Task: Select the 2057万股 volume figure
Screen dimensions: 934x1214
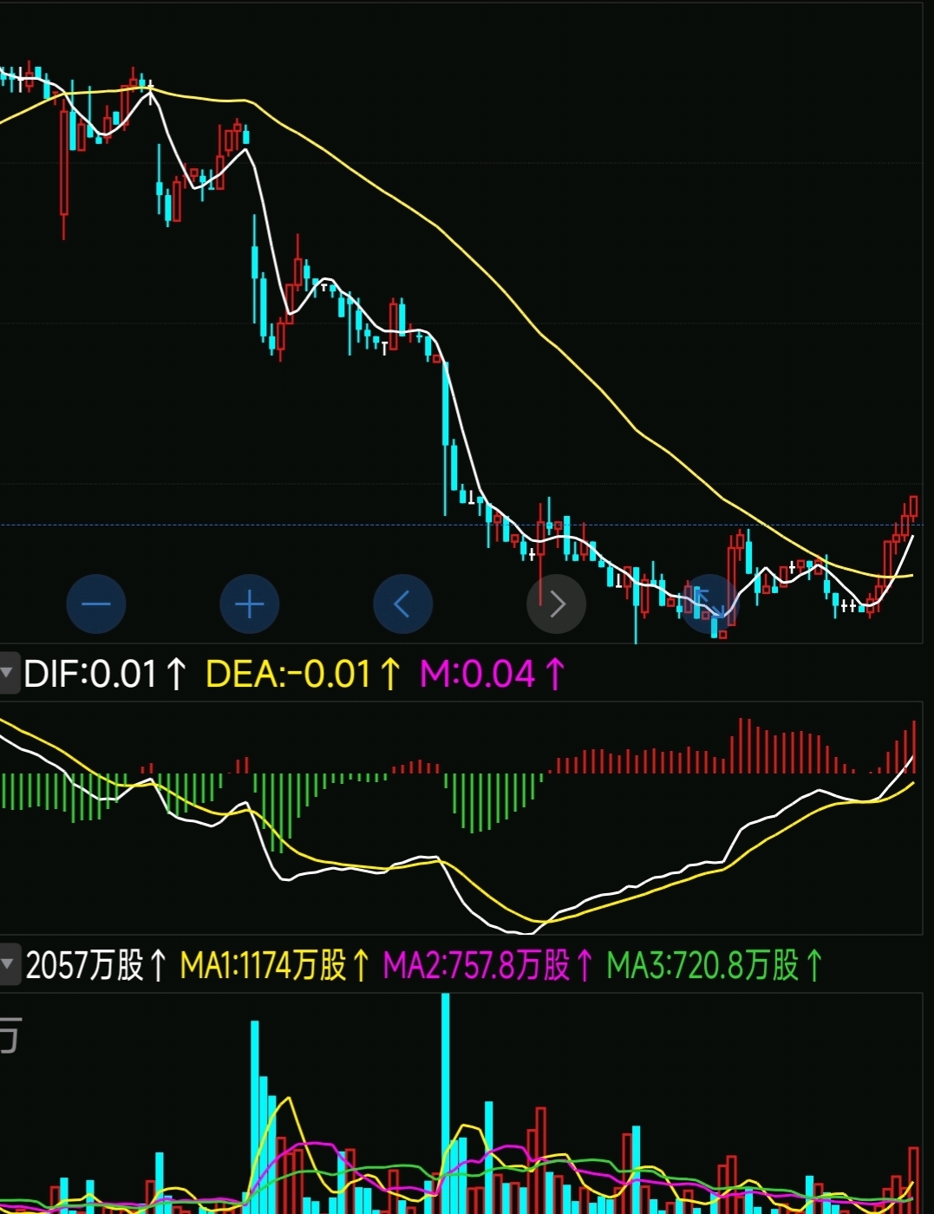Action: click(95, 965)
